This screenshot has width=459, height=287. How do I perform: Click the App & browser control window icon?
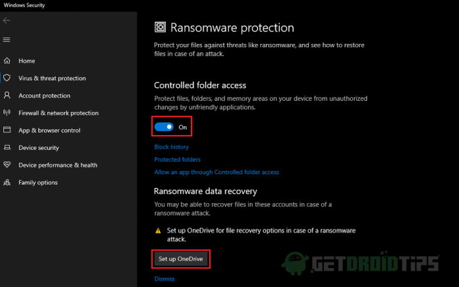point(7,130)
